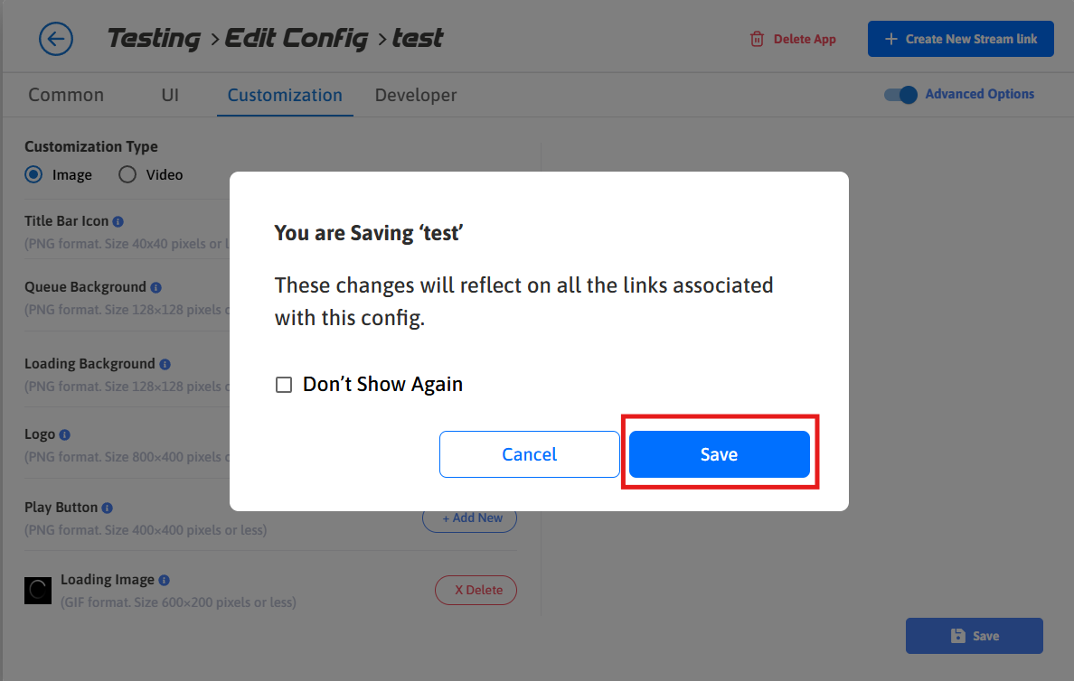The image size is (1074, 681).
Task: Switch to the Common tab
Action: [66, 95]
